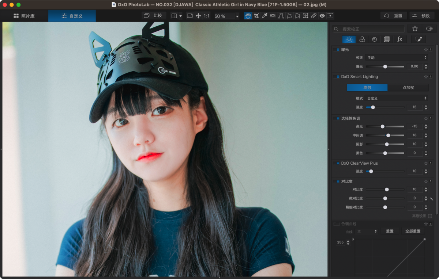Open help for DxO ClearView Plus

coord(431,163)
